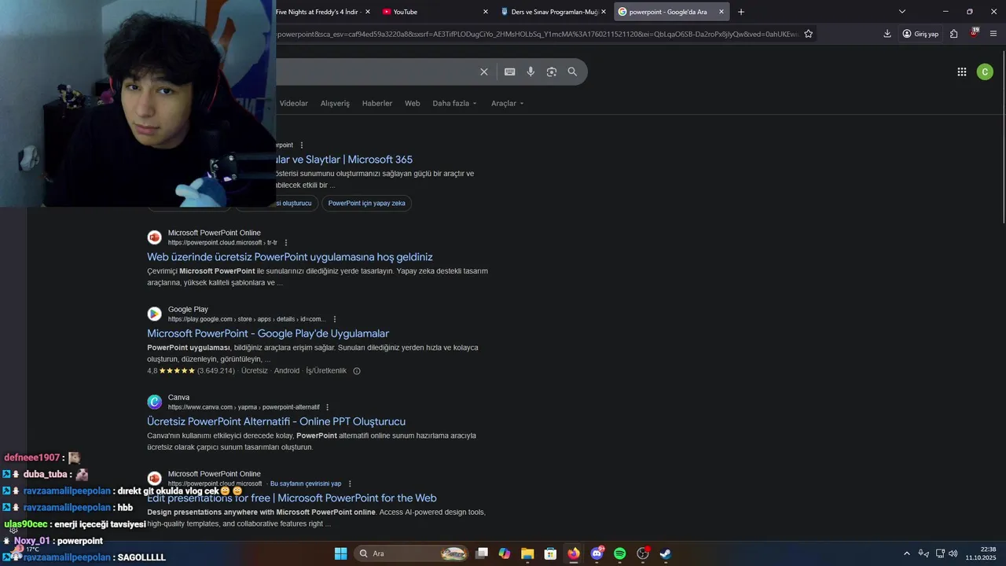This screenshot has height=566, width=1006.
Task: Open options for the first Microsoft result
Action: 302,145
